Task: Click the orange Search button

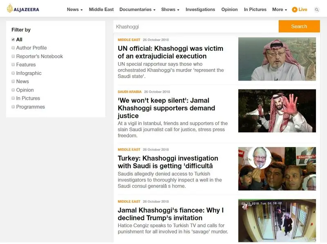Action: coord(299,26)
